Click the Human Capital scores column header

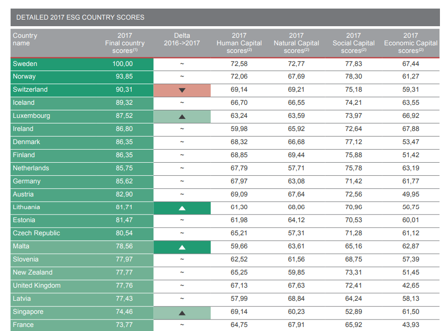[x=239, y=43]
